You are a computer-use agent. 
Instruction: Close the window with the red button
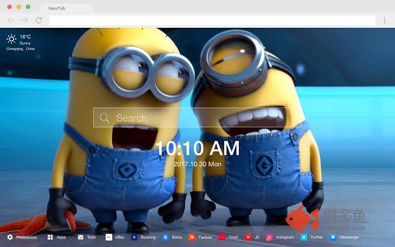pos(10,7)
